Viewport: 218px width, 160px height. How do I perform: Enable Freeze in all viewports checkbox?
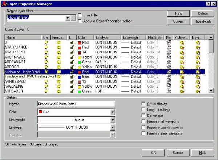click(144, 121)
